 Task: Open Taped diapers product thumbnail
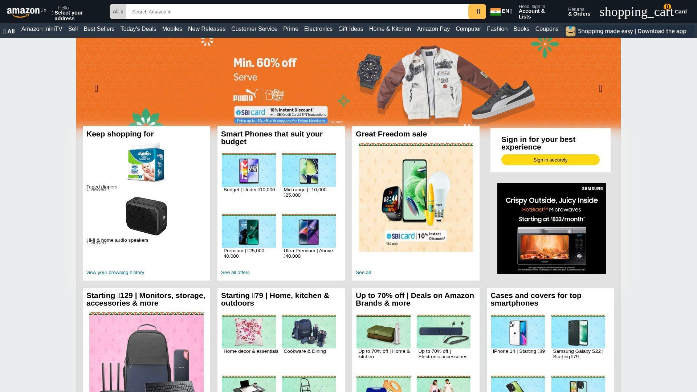tap(146, 162)
